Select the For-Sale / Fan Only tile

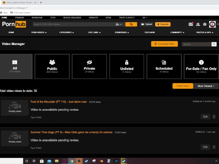(x=201, y=66)
